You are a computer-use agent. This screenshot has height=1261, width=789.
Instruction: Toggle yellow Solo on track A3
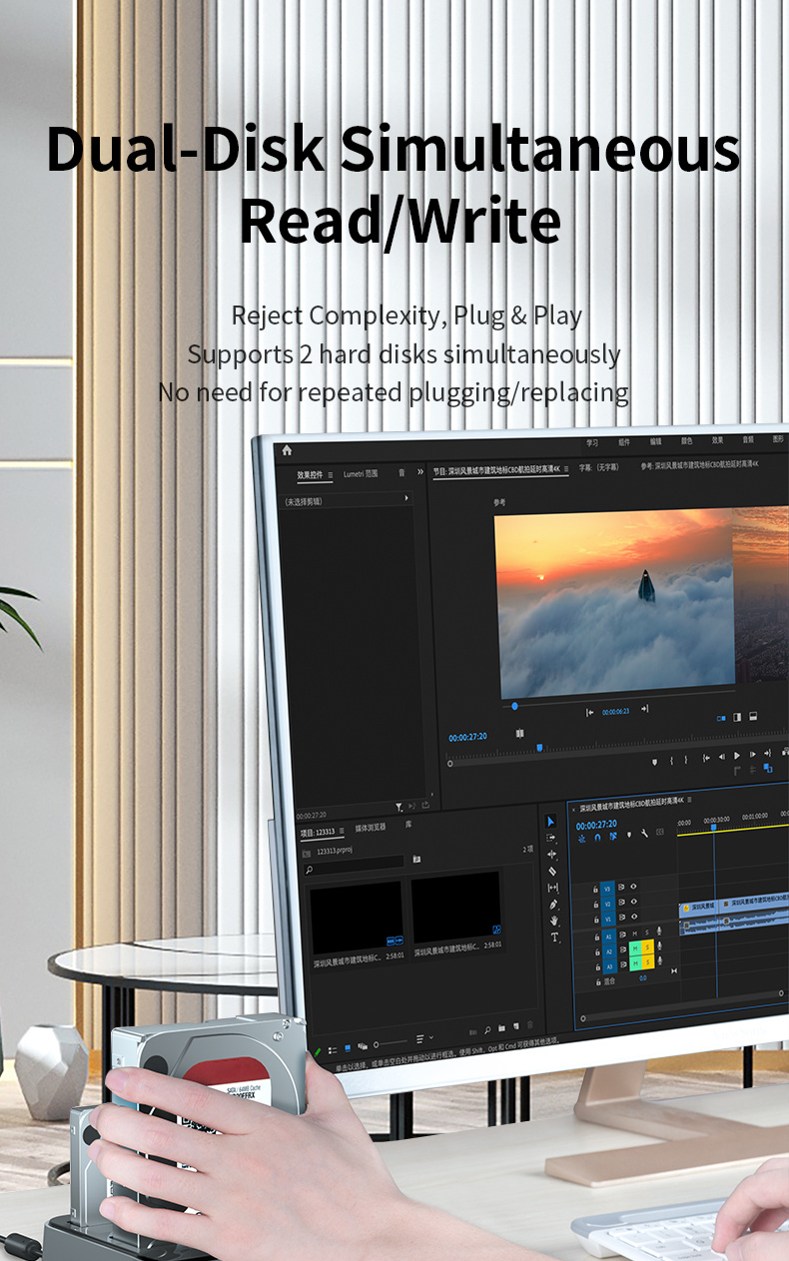pyautogui.click(x=649, y=961)
